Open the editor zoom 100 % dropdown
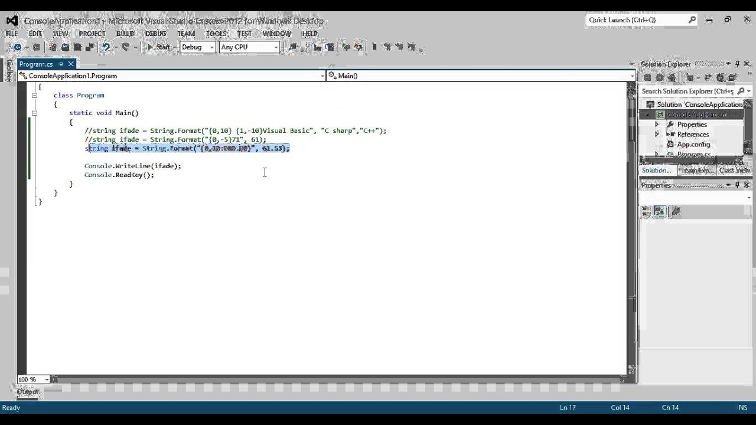 point(33,380)
